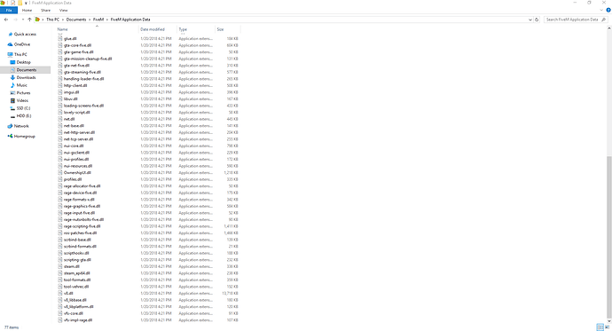Open the File menu
The width and height of the screenshot is (612, 331).
point(9,10)
